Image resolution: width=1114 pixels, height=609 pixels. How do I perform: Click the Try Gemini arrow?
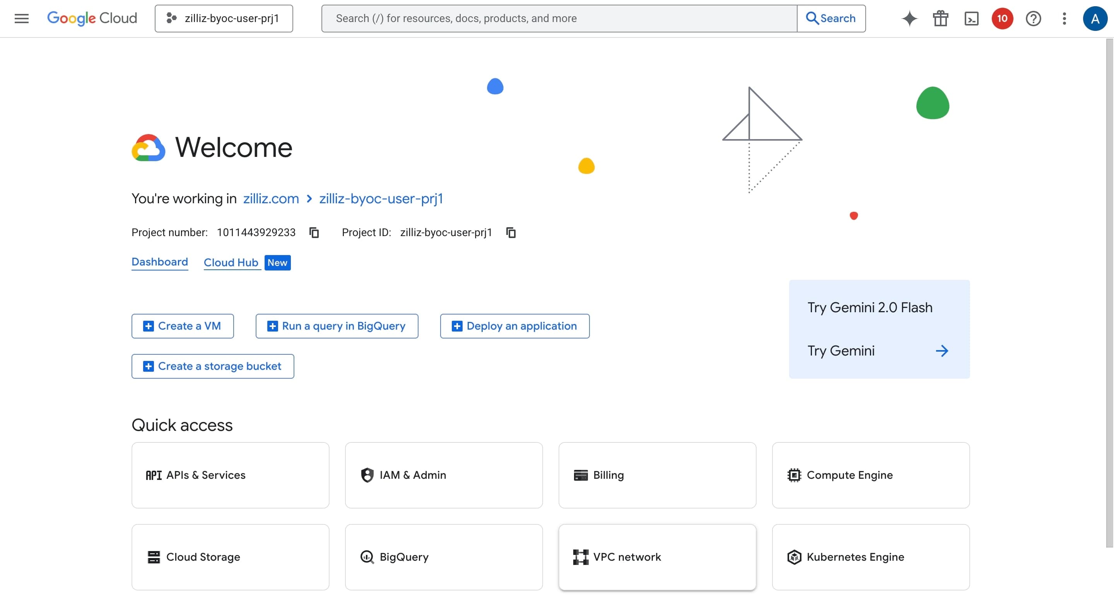pos(942,351)
